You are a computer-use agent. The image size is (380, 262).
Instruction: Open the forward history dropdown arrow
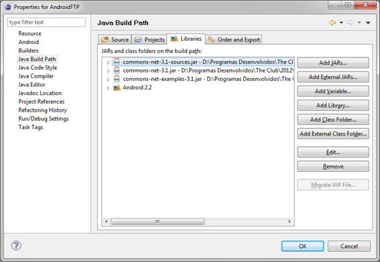click(x=359, y=23)
